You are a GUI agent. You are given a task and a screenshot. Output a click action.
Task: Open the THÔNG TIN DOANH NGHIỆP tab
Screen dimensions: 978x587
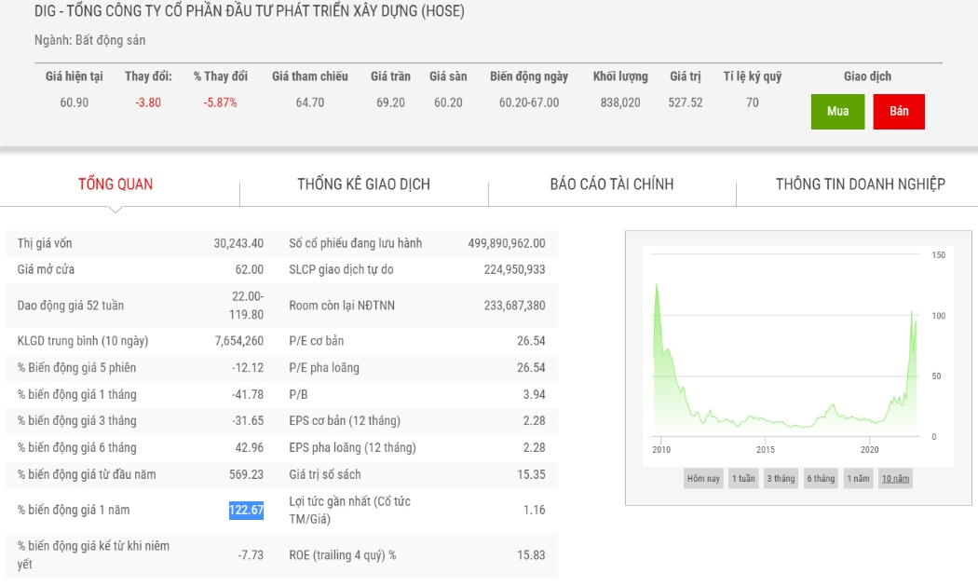coord(860,184)
